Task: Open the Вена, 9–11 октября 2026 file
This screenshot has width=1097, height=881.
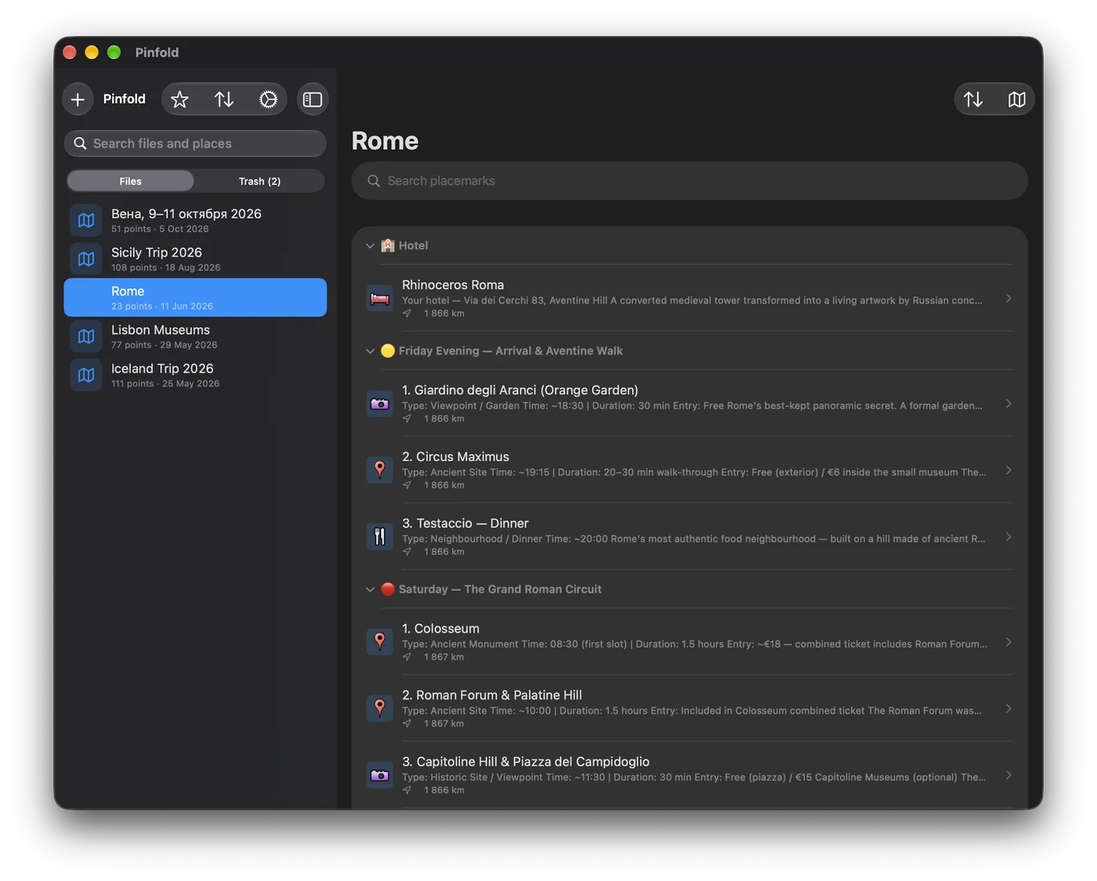Action: [x=195, y=220]
